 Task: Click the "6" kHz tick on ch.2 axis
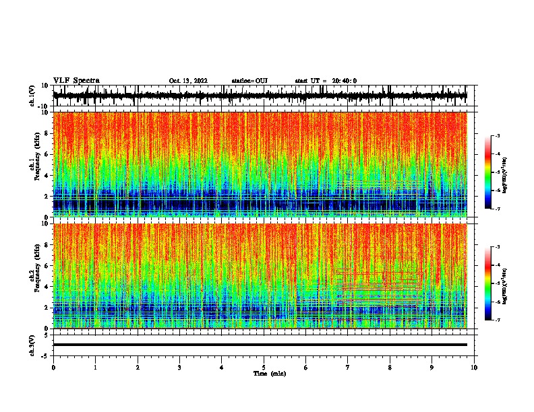pos(47,266)
